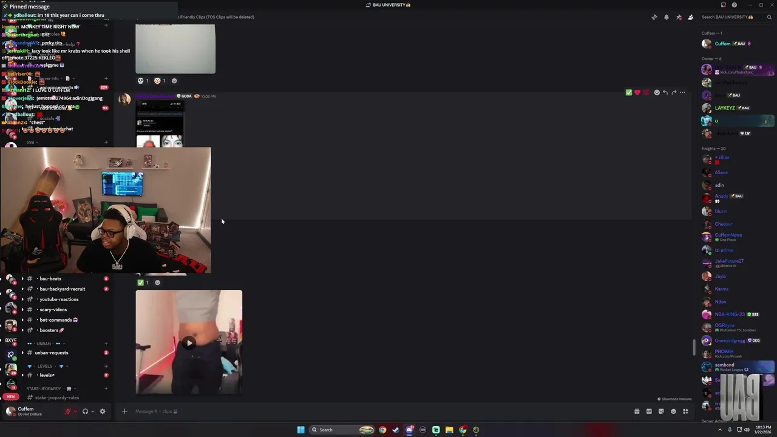Viewport: 777px width, 437px height.
Task: Toggle the second emoji reaction under top clip
Action: tap(160, 81)
